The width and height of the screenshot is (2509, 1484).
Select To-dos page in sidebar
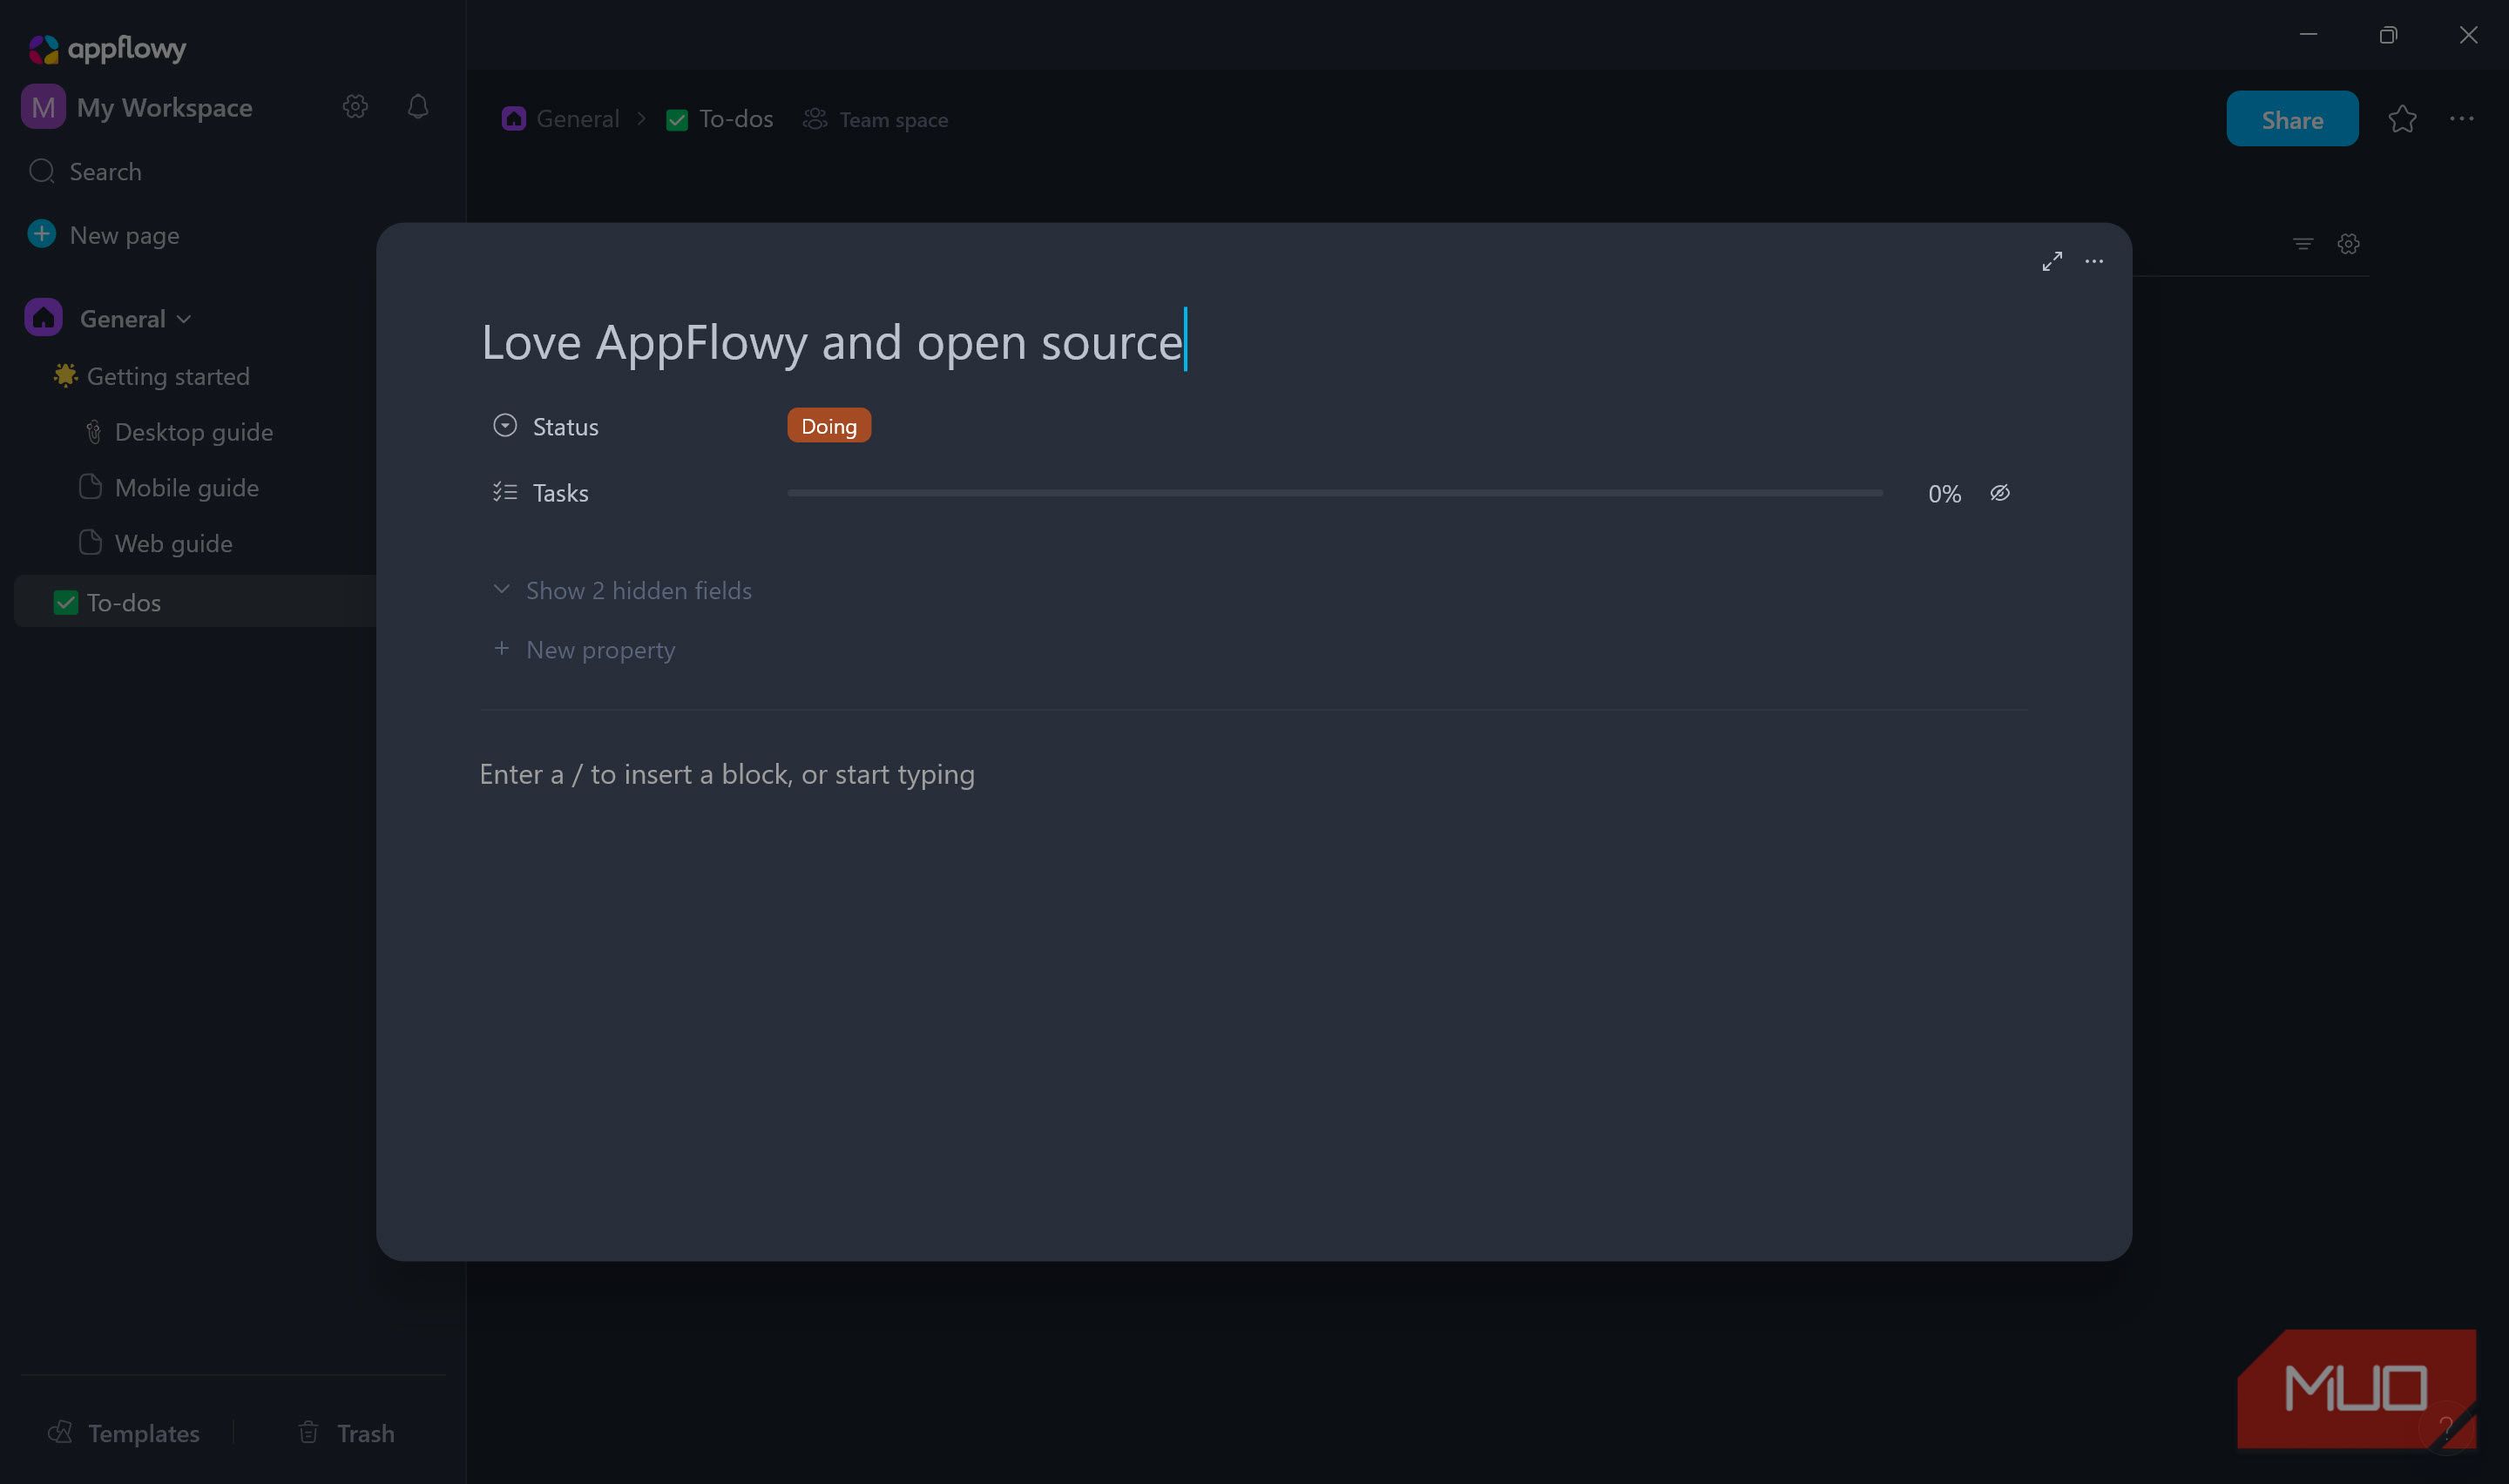click(195, 602)
